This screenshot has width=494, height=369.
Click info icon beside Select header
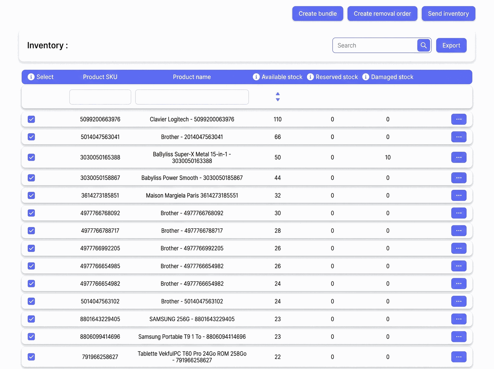click(x=31, y=77)
